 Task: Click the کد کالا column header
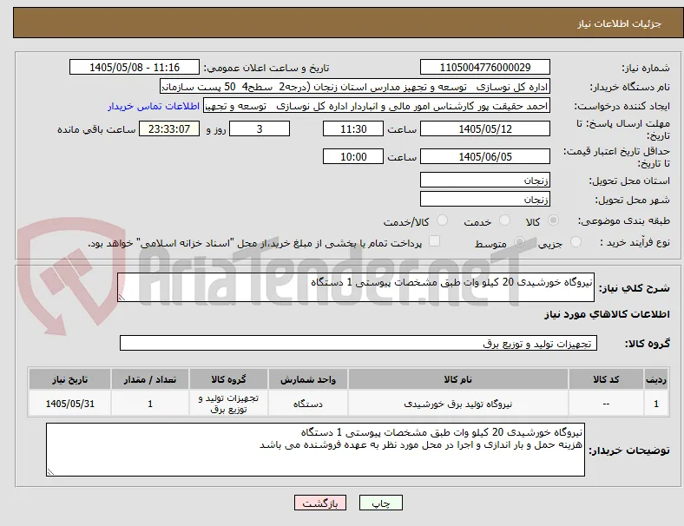(606, 379)
